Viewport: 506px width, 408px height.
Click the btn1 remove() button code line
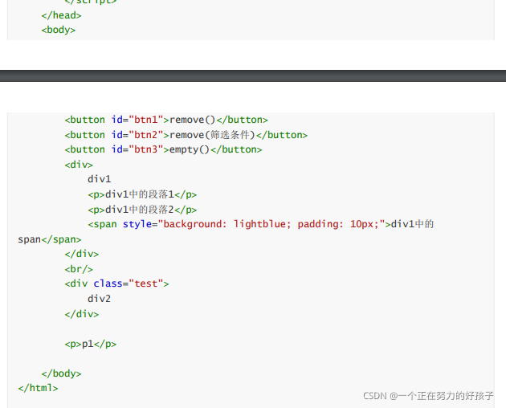coord(166,120)
